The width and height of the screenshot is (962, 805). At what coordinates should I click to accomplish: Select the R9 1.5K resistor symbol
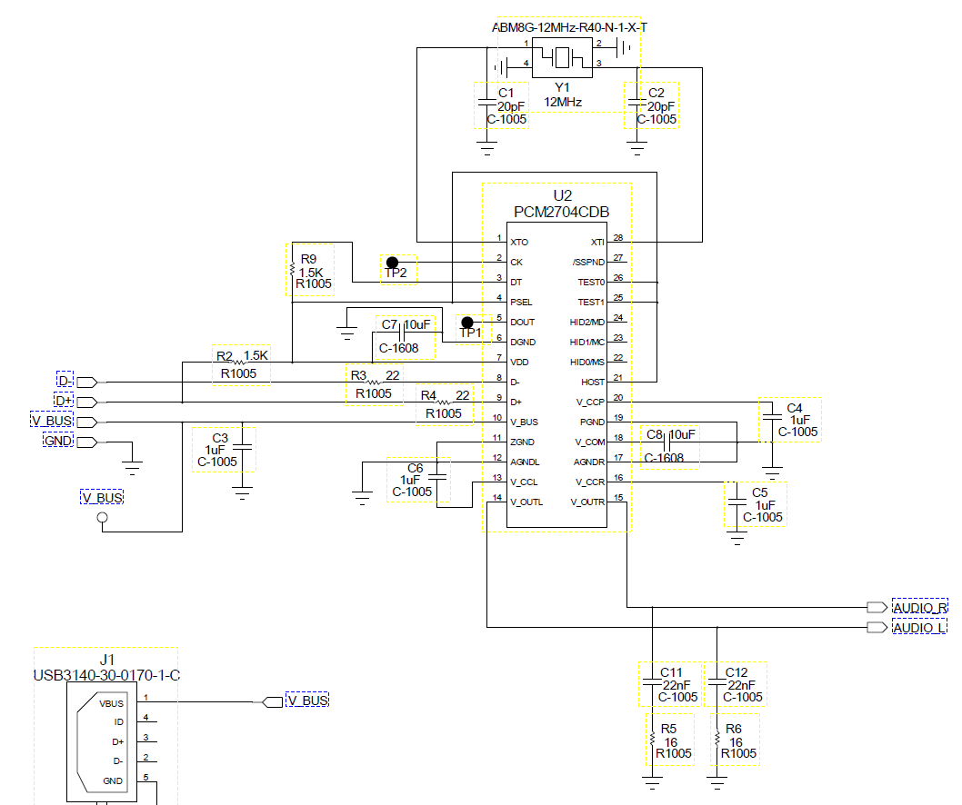coord(292,270)
